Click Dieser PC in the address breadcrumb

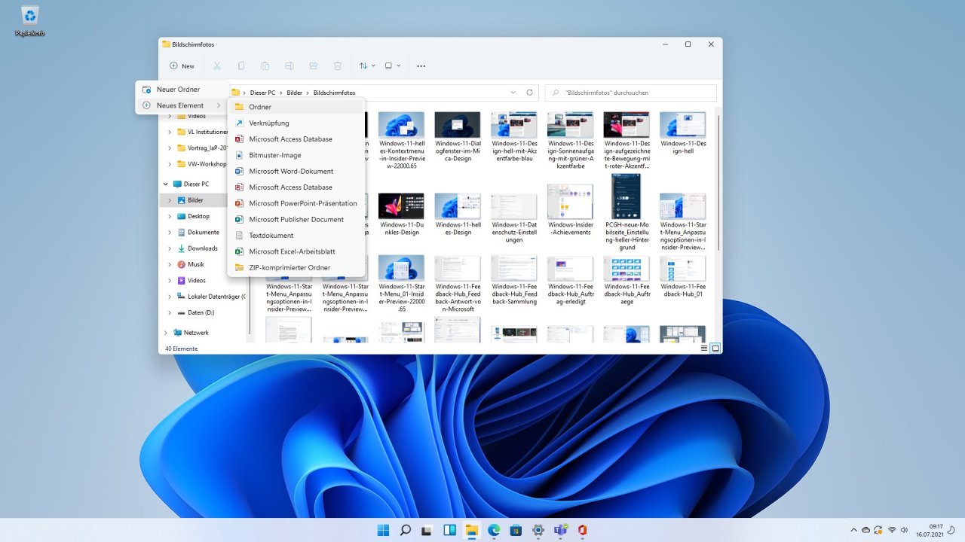click(262, 93)
